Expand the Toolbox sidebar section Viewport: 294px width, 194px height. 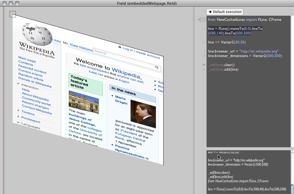tap(18, 110)
